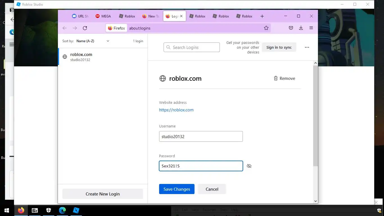Click Create New Login button
This screenshot has height=216, width=384.
[103, 194]
